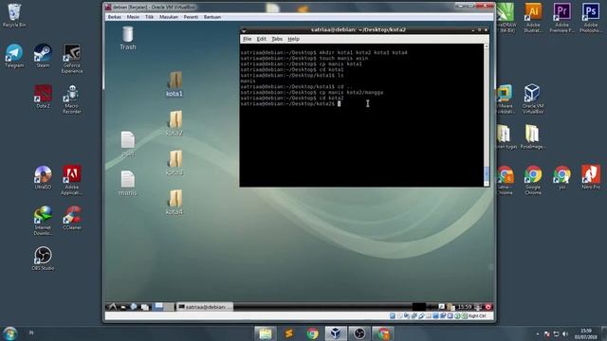The image size is (607, 341).
Task: Click File Explorer icon in Windows taskbar
Action: click(x=266, y=333)
